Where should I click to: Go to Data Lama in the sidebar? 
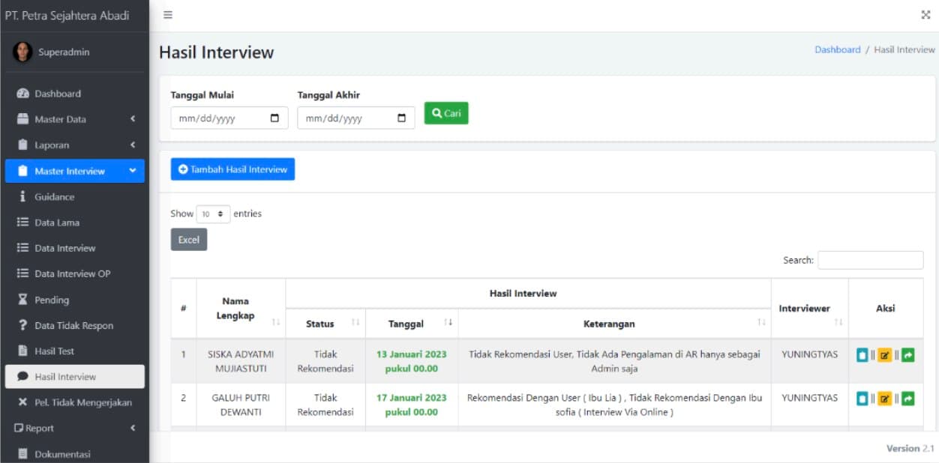pos(75,223)
